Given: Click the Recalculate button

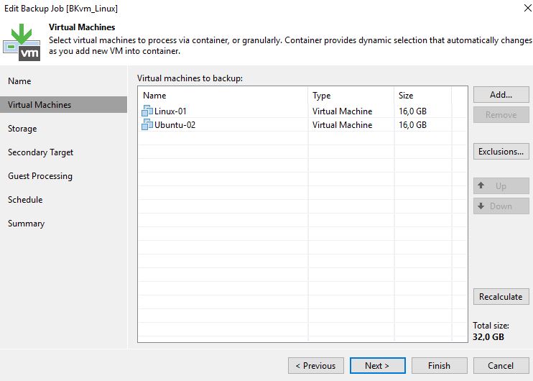Looking at the screenshot, I should (x=501, y=297).
